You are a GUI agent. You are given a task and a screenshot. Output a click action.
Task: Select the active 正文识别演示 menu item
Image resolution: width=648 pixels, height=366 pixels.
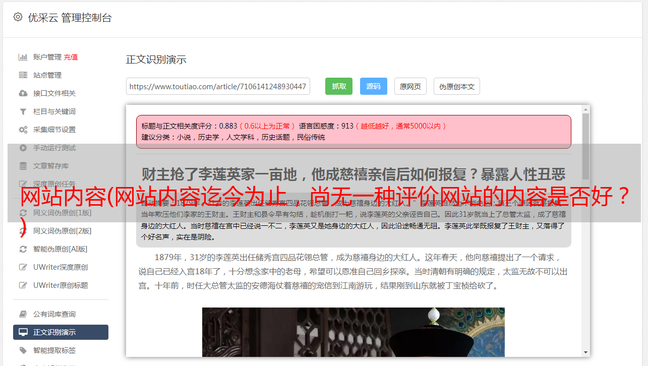pyautogui.click(x=61, y=332)
